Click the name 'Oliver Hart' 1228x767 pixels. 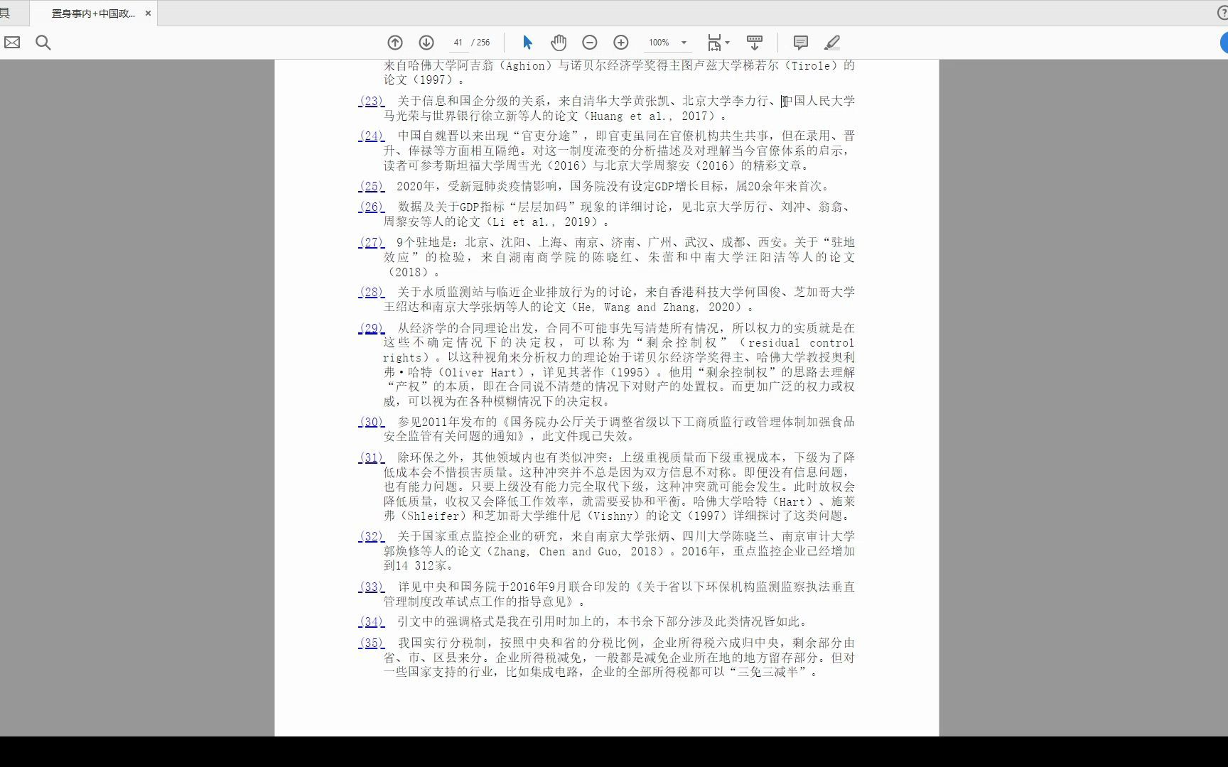pos(481,372)
